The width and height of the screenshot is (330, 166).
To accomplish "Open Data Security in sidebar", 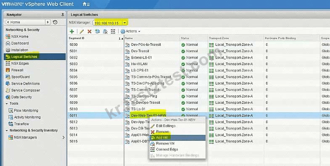I will pos(21,97).
